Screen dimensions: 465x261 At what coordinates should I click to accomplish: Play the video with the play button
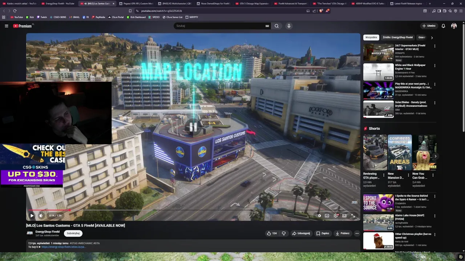32,216
